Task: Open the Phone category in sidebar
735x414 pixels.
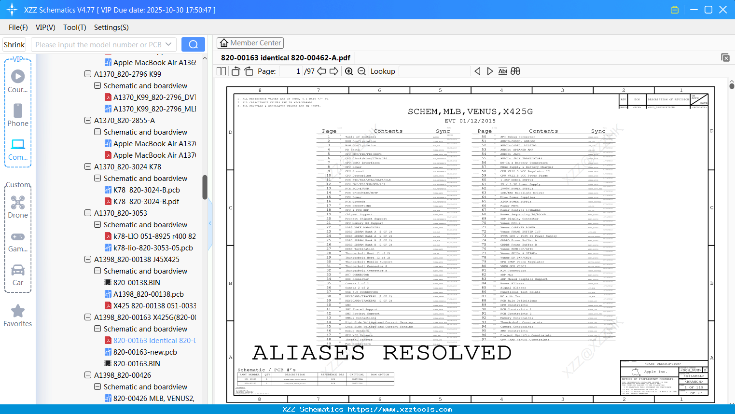Action: [x=18, y=115]
